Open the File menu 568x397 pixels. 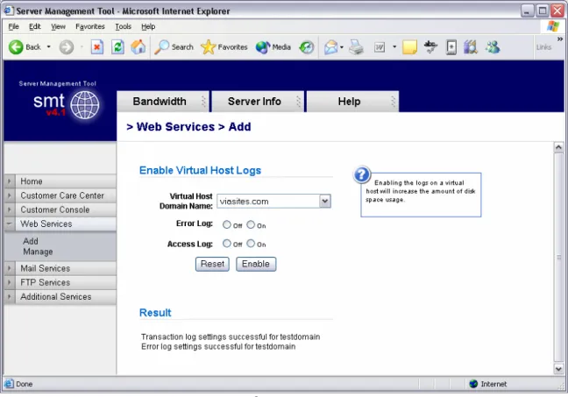tap(13, 26)
